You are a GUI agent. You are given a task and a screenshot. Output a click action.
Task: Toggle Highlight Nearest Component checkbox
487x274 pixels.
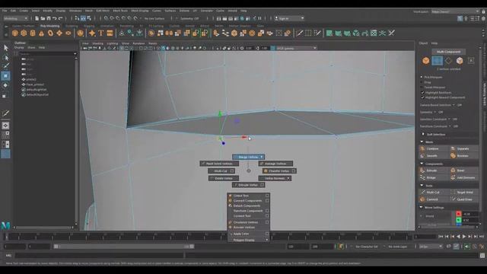coord(423,97)
